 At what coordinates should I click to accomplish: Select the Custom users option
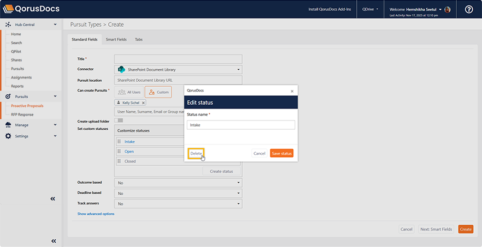click(x=158, y=92)
